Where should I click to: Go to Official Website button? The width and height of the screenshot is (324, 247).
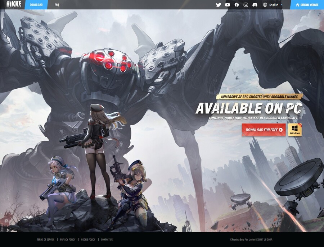tap(309, 5)
